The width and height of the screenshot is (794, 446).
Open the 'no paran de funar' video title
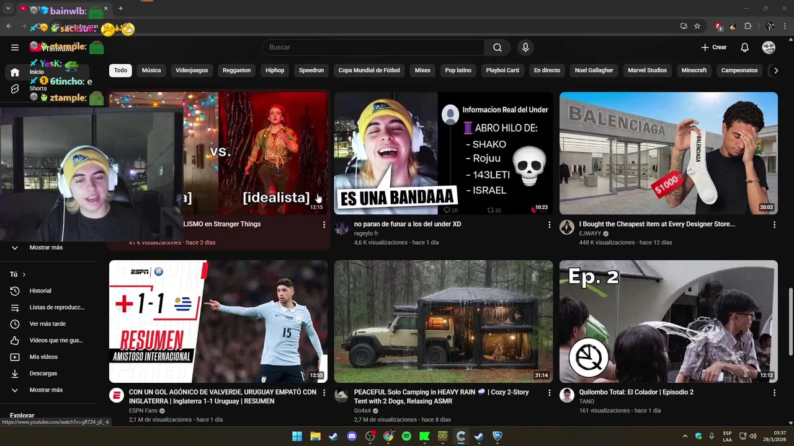point(408,224)
